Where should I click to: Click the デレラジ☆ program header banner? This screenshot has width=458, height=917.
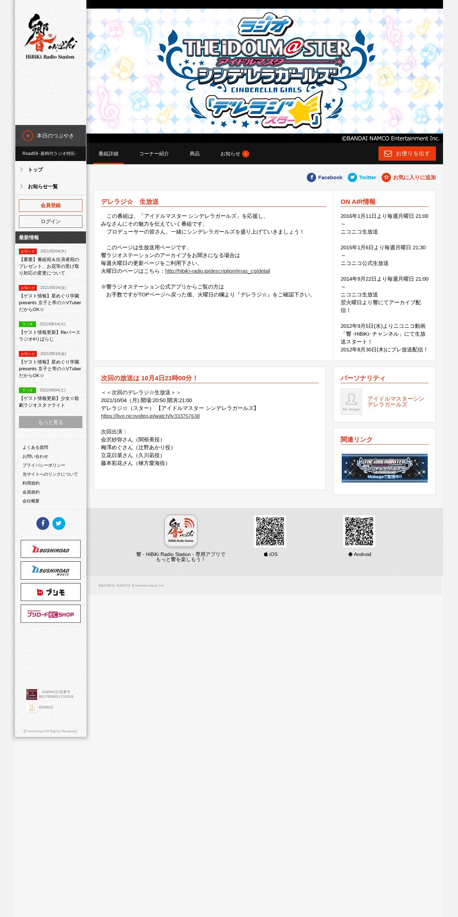click(265, 71)
